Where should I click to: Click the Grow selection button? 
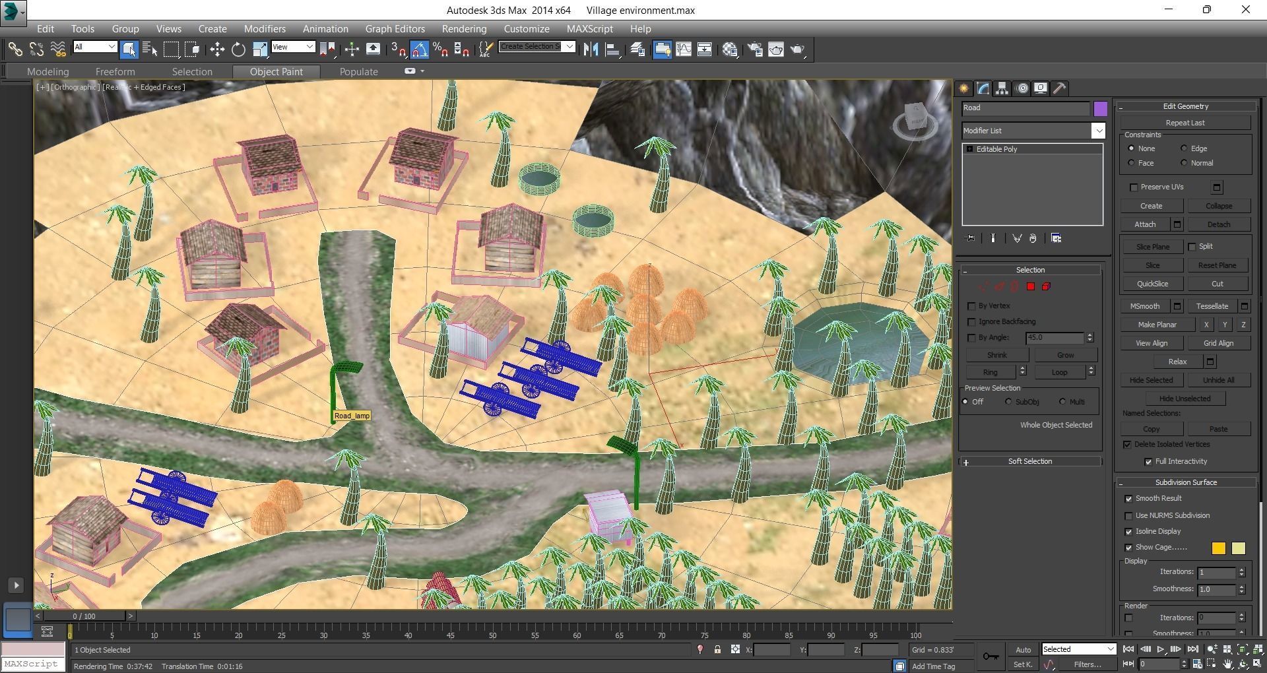coord(1065,355)
